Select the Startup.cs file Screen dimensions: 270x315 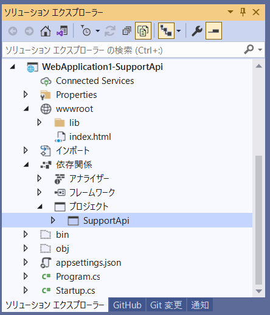tap(75, 291)
